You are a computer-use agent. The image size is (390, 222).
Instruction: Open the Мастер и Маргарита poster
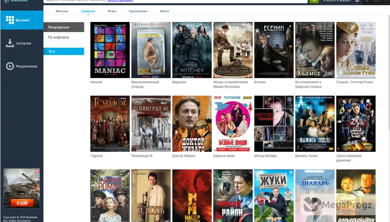click(192, 196)
